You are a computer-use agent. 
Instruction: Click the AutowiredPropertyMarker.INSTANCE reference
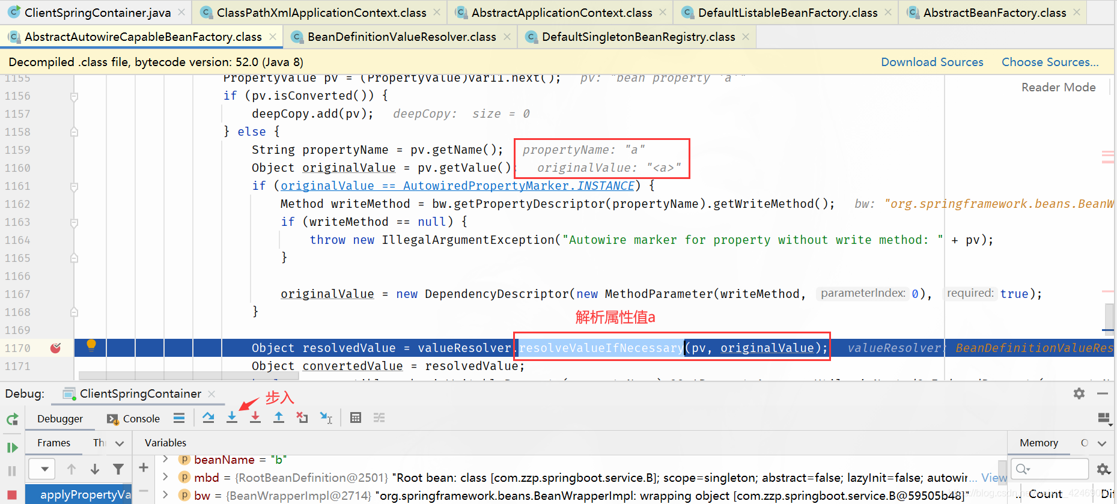point(519,186)
